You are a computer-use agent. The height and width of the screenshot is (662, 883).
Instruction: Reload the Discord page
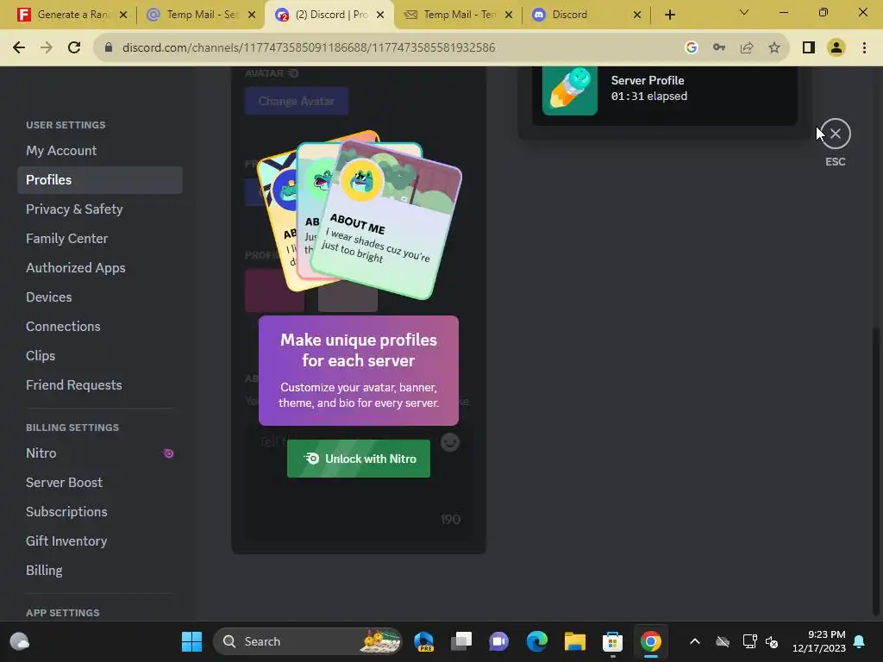tap(74, 47)
